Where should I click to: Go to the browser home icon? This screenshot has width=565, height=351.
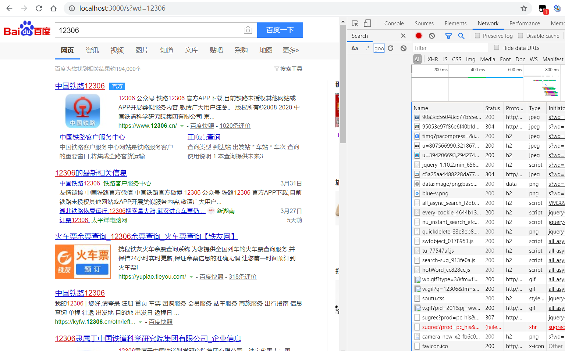point(54,8)
